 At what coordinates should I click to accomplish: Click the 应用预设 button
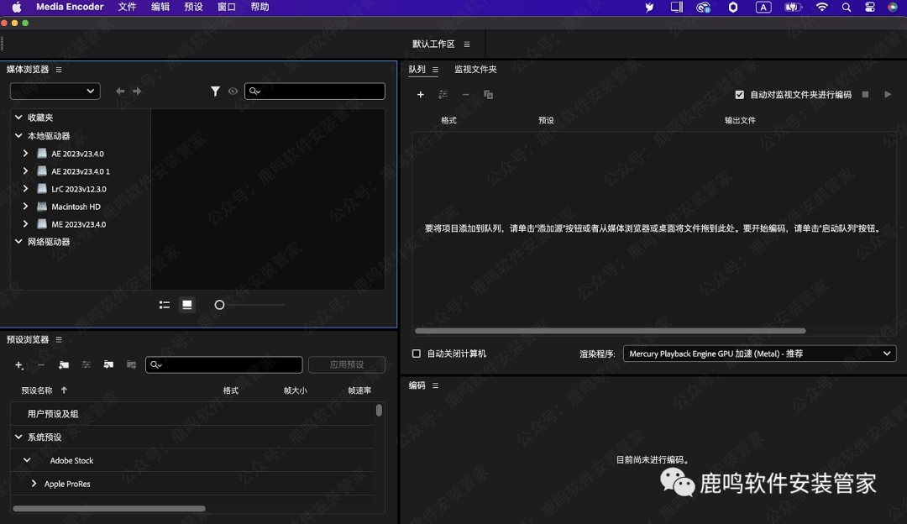(x=347, y=364)
